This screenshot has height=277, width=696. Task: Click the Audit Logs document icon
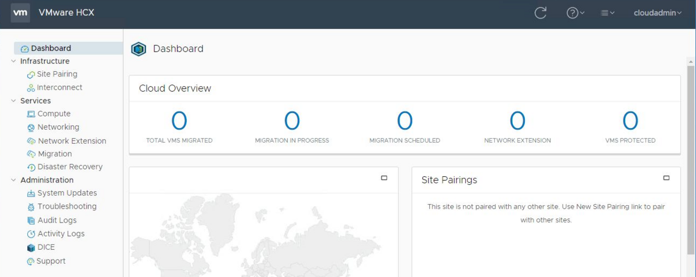click(x=31, y=221)
